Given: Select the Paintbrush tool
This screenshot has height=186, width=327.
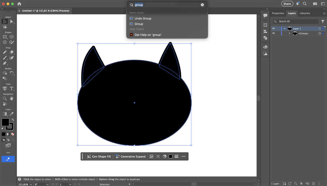Looking at the screenshot, I should (5, 58).
